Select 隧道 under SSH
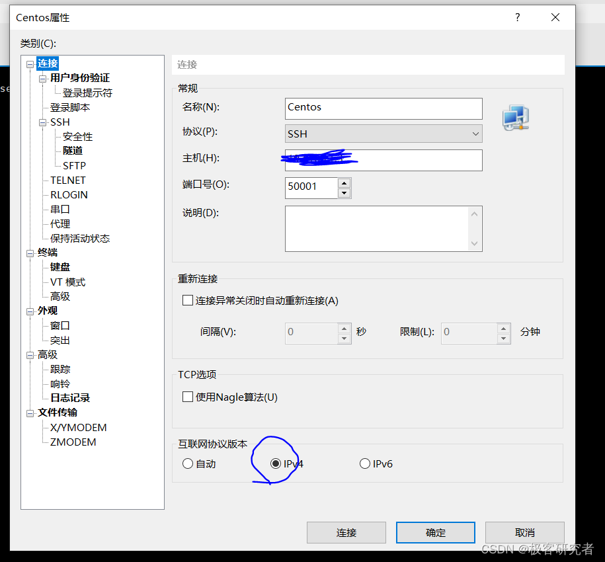The image size is (605, 562). click(x=73, y=151)
